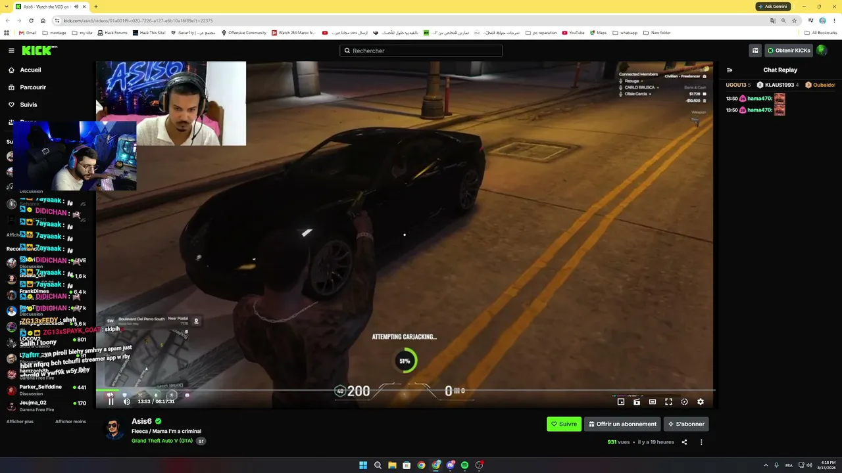
Task: Click KLAUS1993 in the chat leaderboard
Action: (778, 85)
